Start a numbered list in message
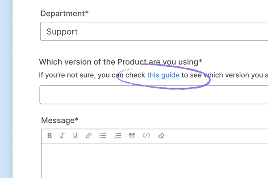This screenshot has height=178, width=268. pyautogui.click(x=118, y=136)
